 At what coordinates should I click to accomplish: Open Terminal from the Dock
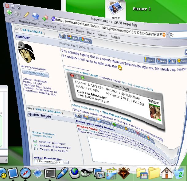(x=50, y=173)
